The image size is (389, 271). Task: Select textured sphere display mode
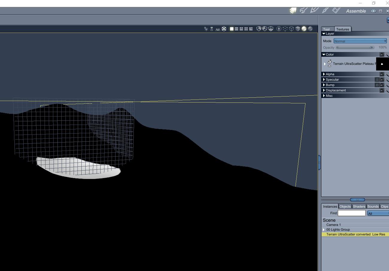310,29
